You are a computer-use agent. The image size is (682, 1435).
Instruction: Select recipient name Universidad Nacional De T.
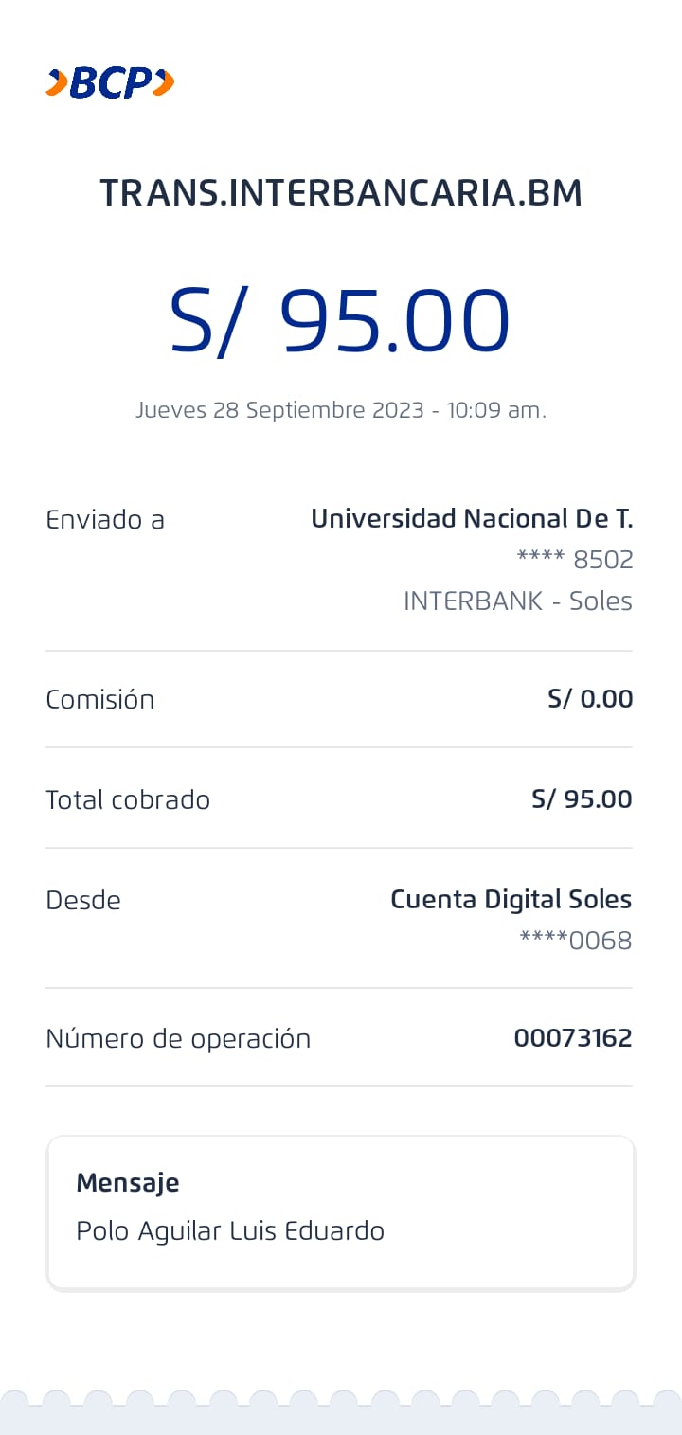(472, 518)
